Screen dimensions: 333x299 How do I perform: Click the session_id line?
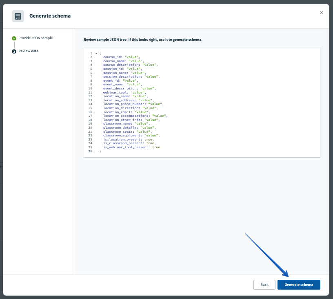tap(122, 69)
